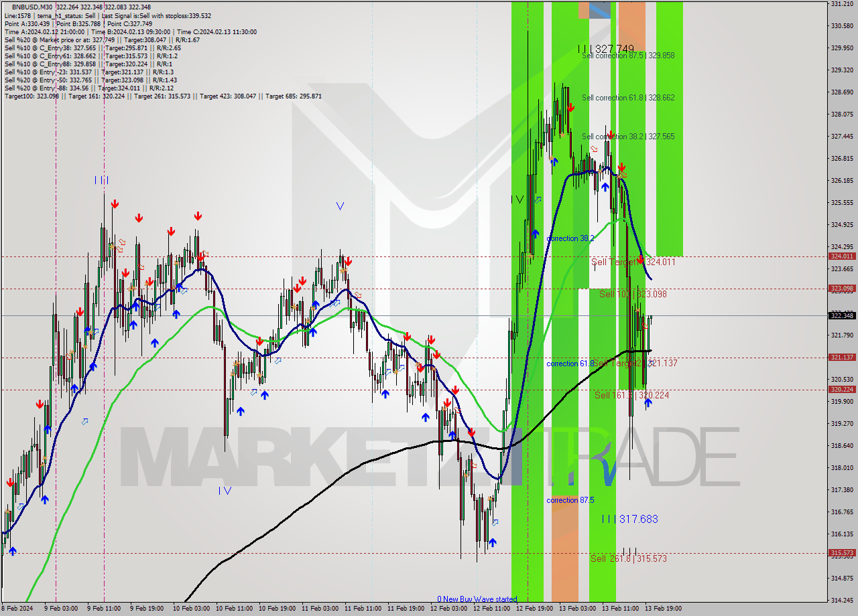Click the 314.875 price axis label

842,579
